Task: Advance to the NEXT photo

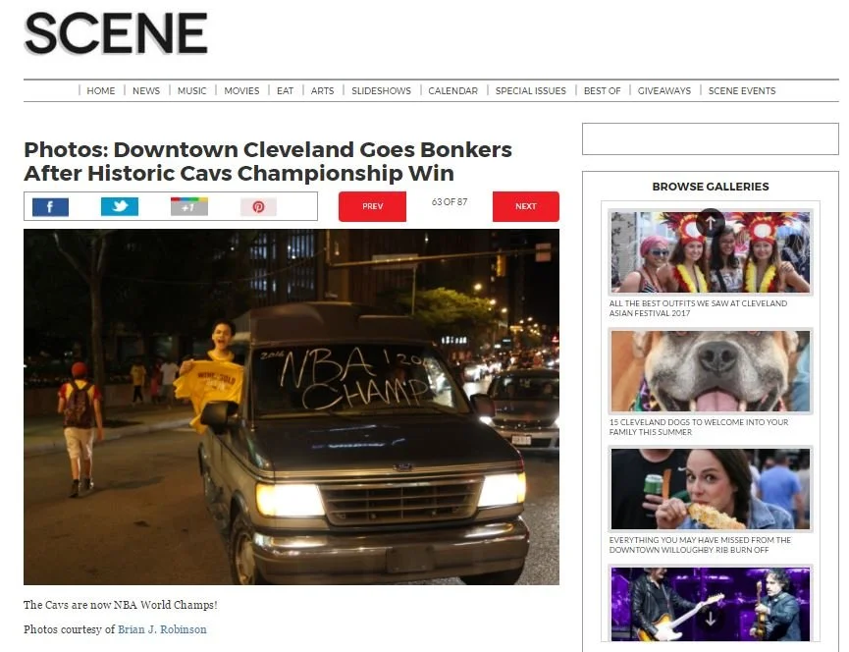Action: [x=526, y=206]
